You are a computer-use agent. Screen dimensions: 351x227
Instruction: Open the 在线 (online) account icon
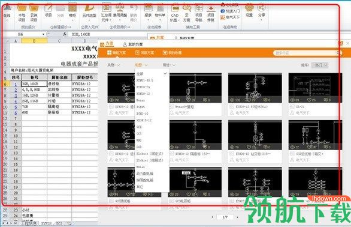pos(7,7)
